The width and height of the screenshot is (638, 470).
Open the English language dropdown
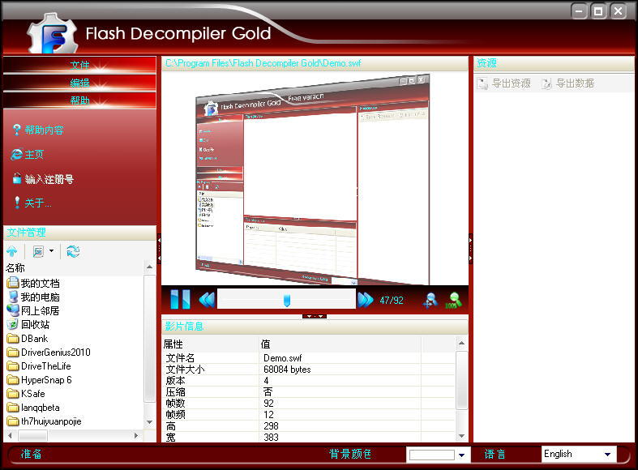point(607,454)
